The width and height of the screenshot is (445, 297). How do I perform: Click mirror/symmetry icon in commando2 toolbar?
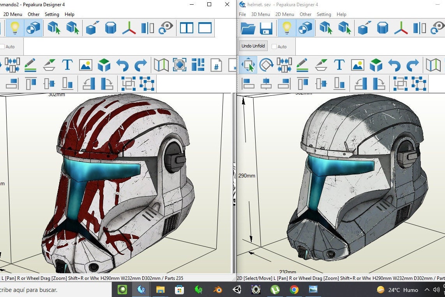[148, 28]
